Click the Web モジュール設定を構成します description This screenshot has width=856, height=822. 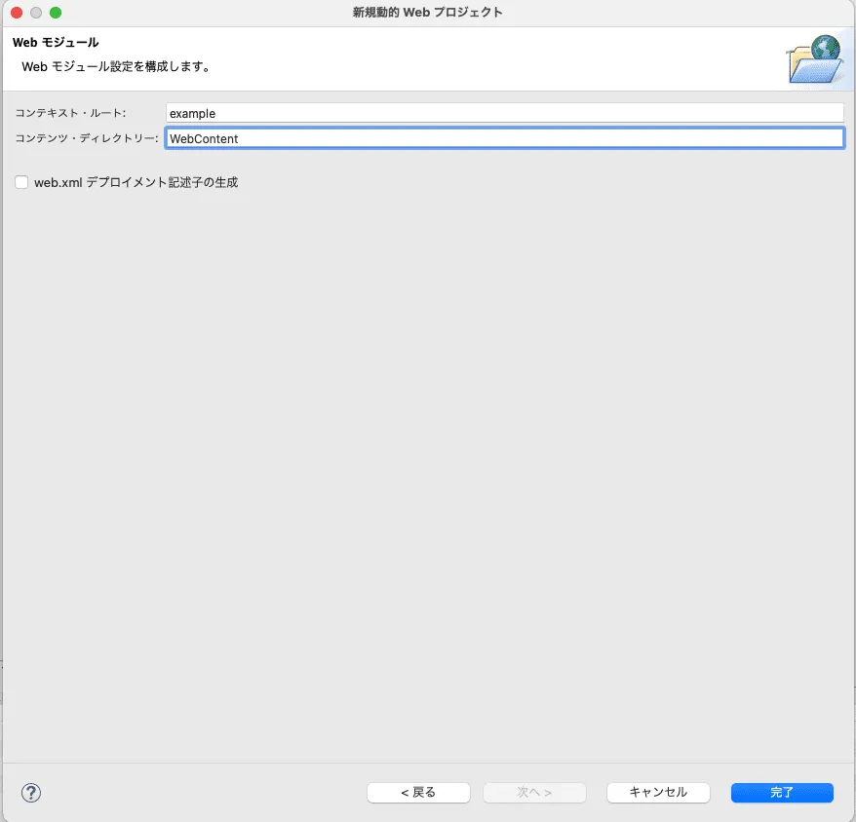click(116, 66)
